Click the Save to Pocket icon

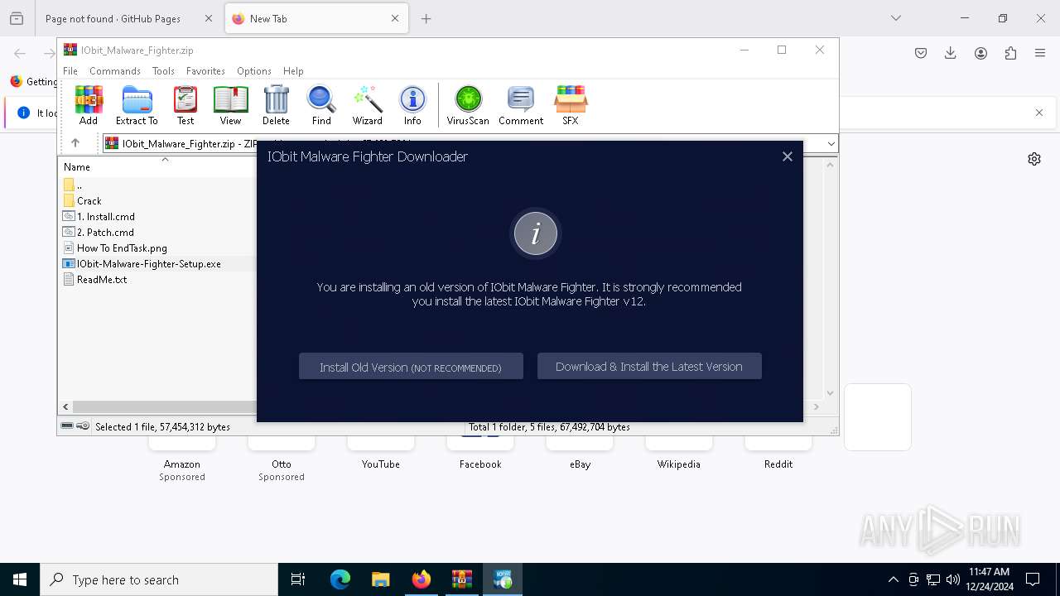[x=921, y=53]
